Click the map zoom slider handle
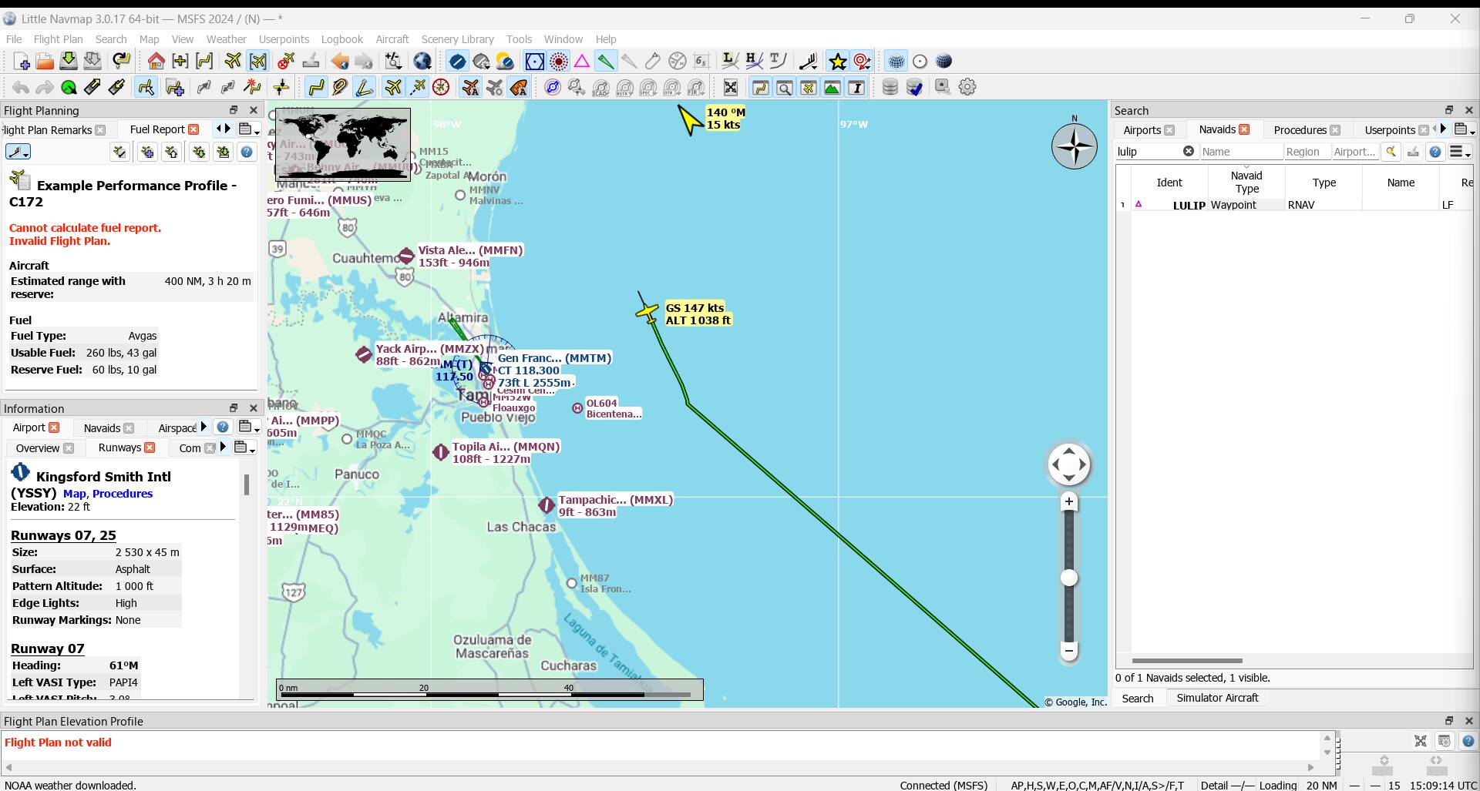 click(1069, 578)
